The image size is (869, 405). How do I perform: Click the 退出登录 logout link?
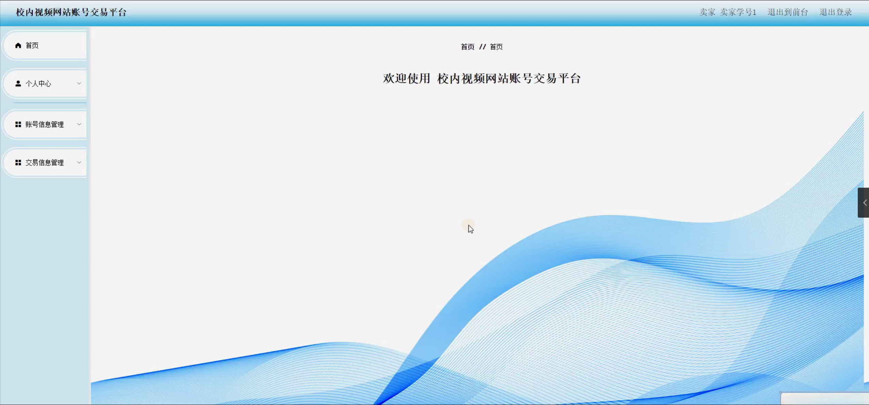(835, 12)
